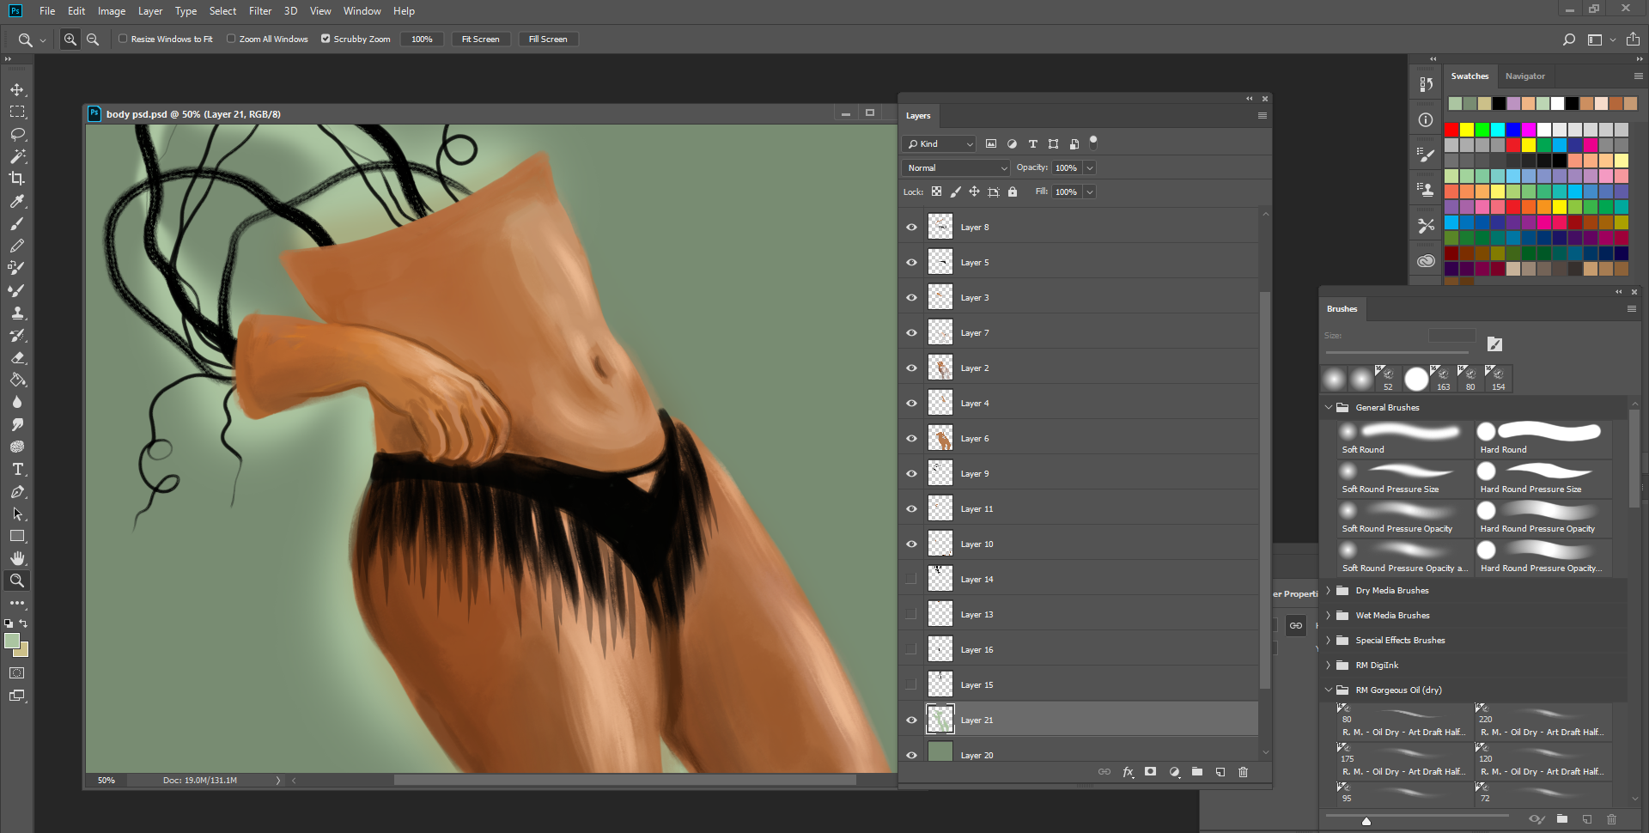Select the Horizontal Type tool
The width and height of the screenshot is (1649, 833).
[x=17, y=470]
